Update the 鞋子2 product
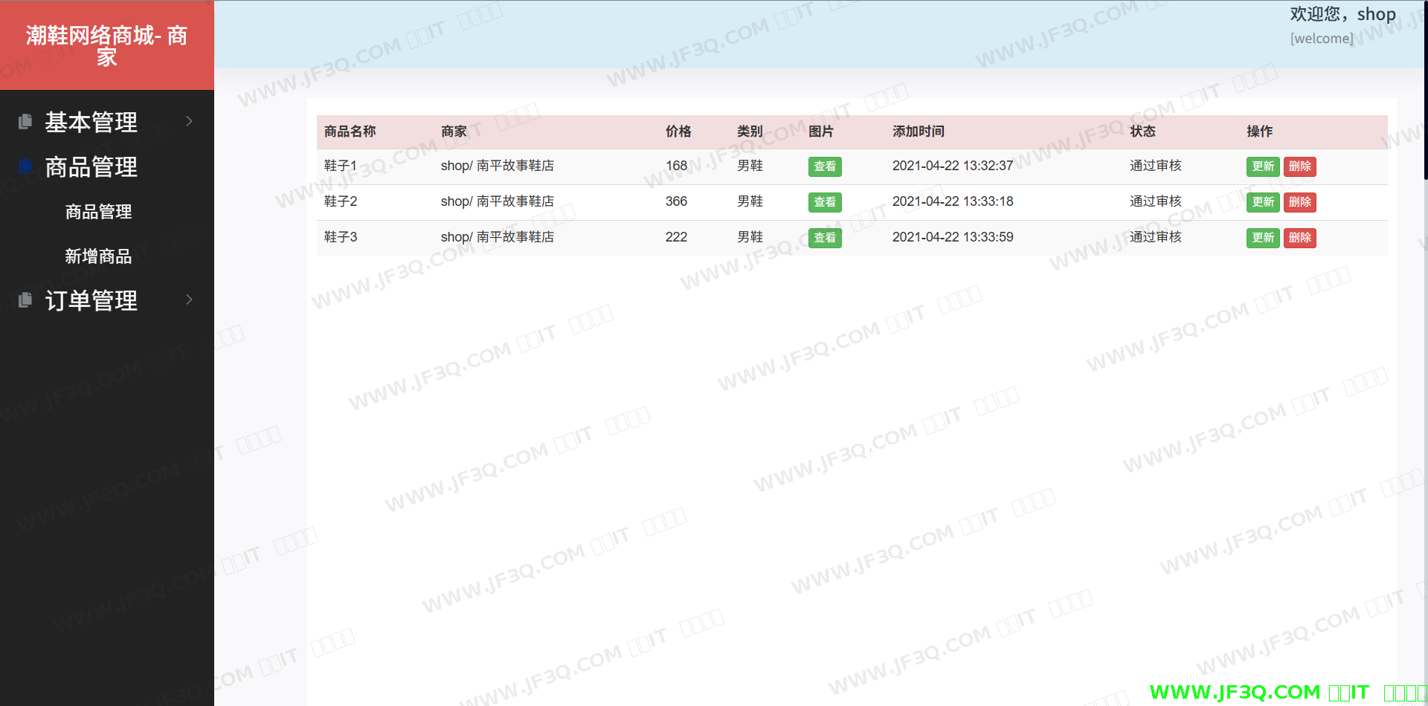1428x706 pixels. pos(1262,202)
